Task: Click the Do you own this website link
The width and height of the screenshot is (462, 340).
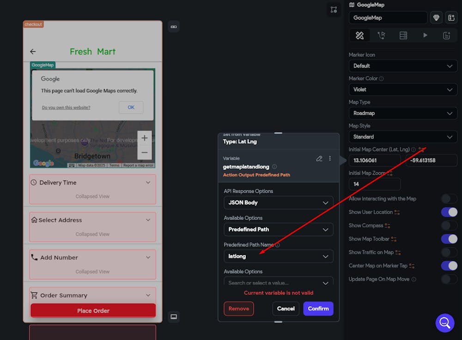Action: coord(66,108)
